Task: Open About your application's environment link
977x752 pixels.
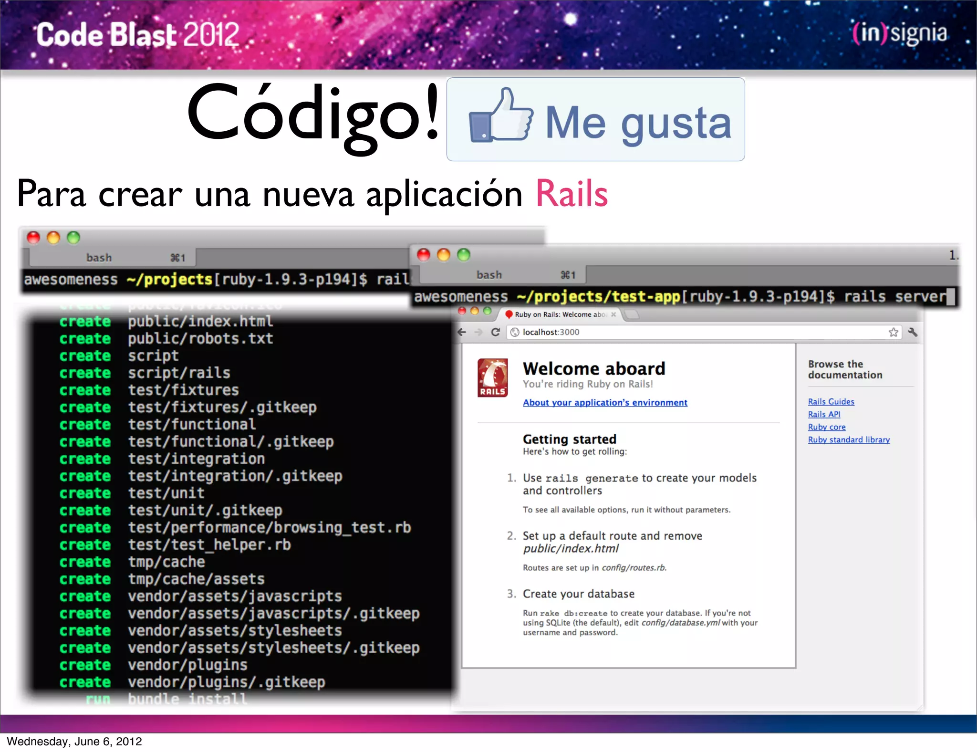Action: click(605, 402)
